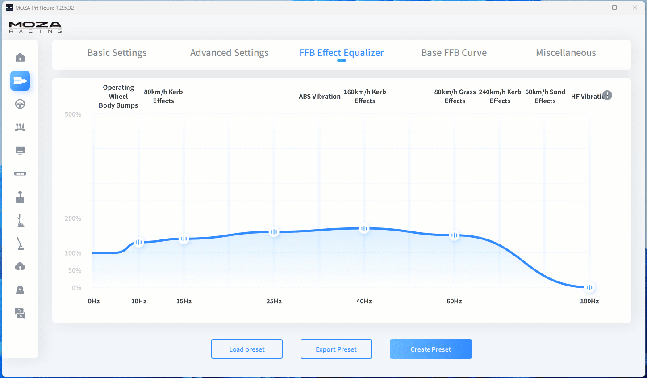647x378 pixels.
Task: Open the H-pattern shifter icon in sidebar
Action: (20, 197)
